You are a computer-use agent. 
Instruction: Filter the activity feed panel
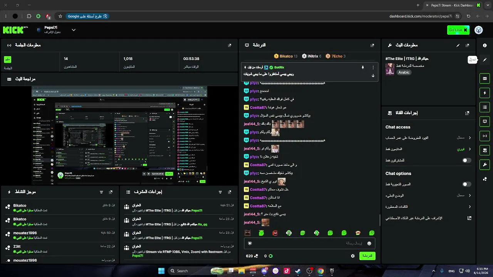[101, 192]
